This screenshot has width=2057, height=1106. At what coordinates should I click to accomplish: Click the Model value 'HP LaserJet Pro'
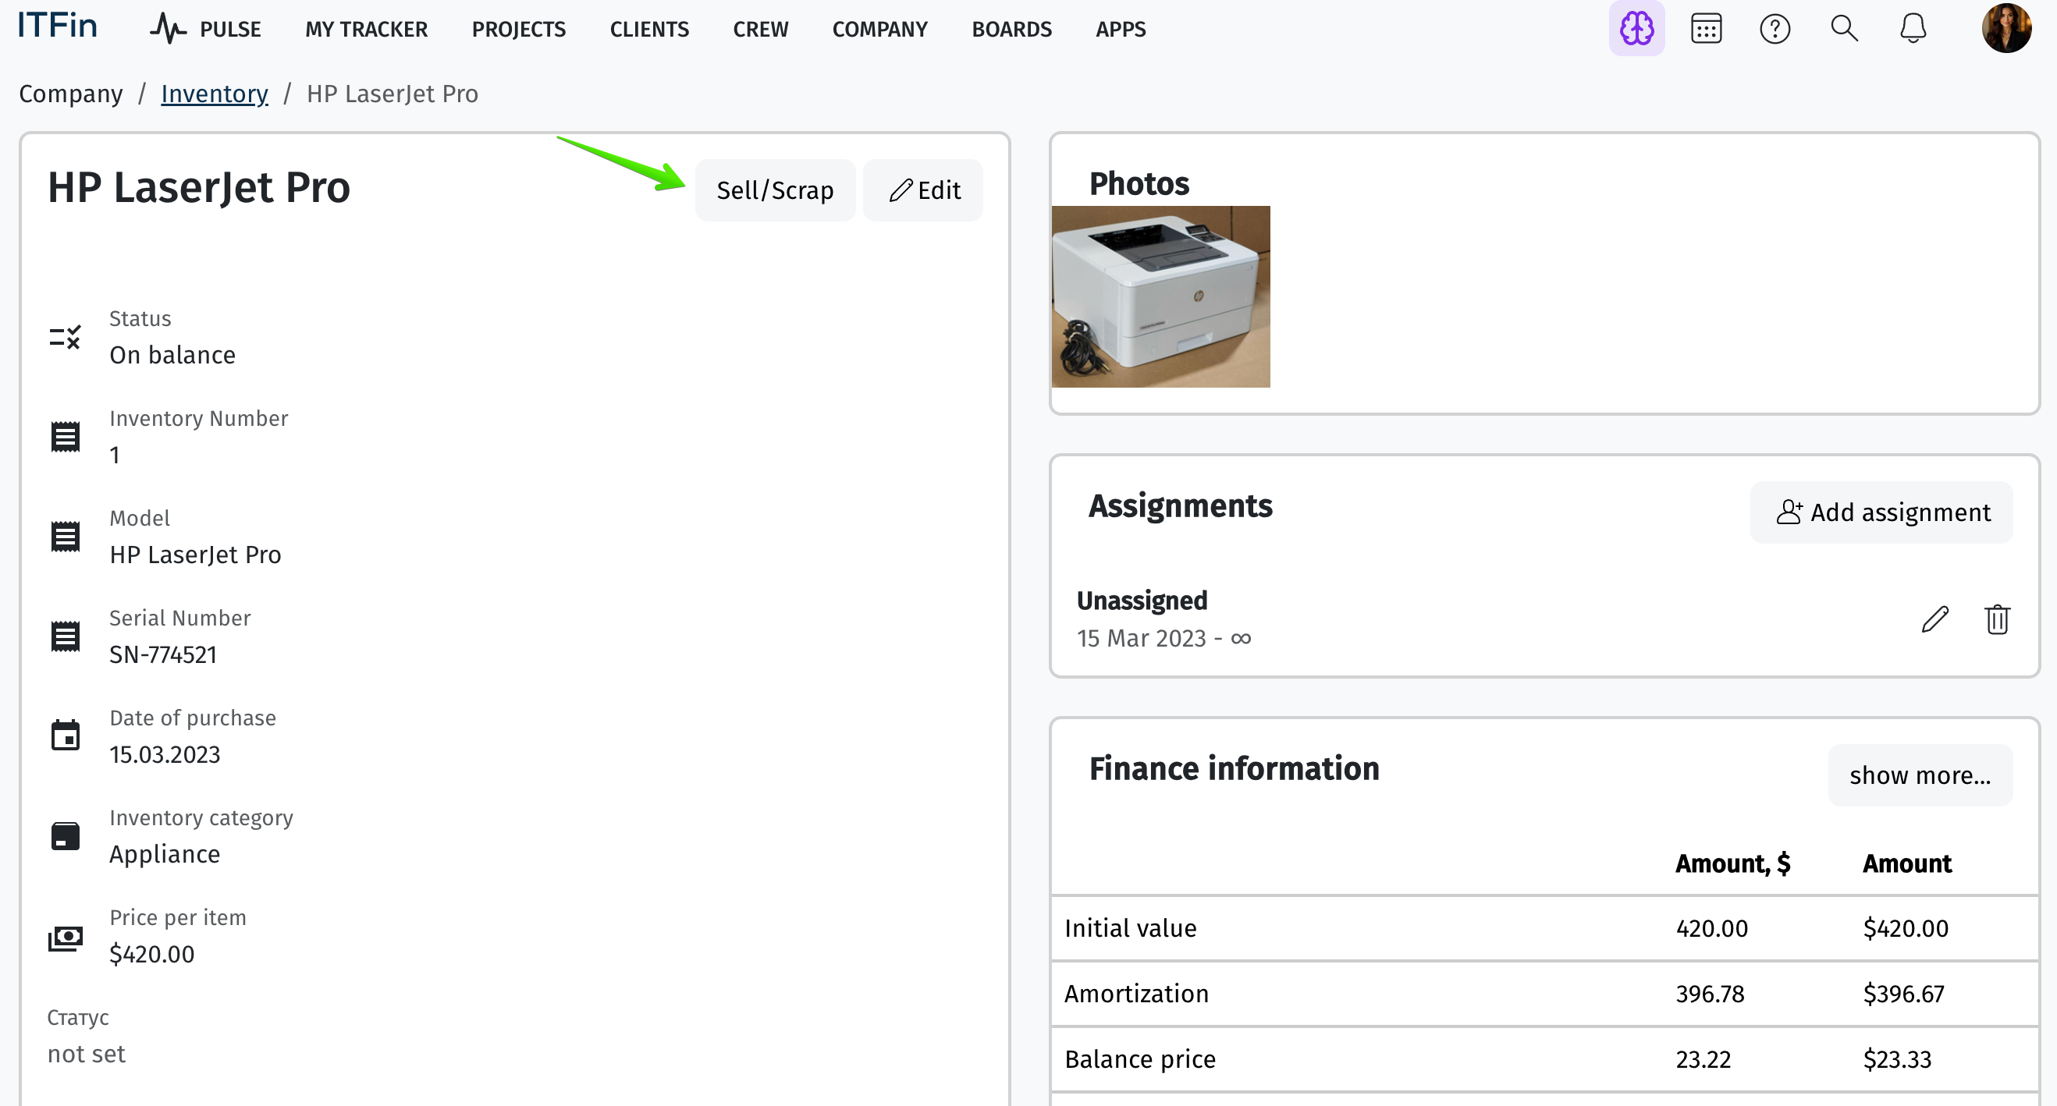point(196,555)
